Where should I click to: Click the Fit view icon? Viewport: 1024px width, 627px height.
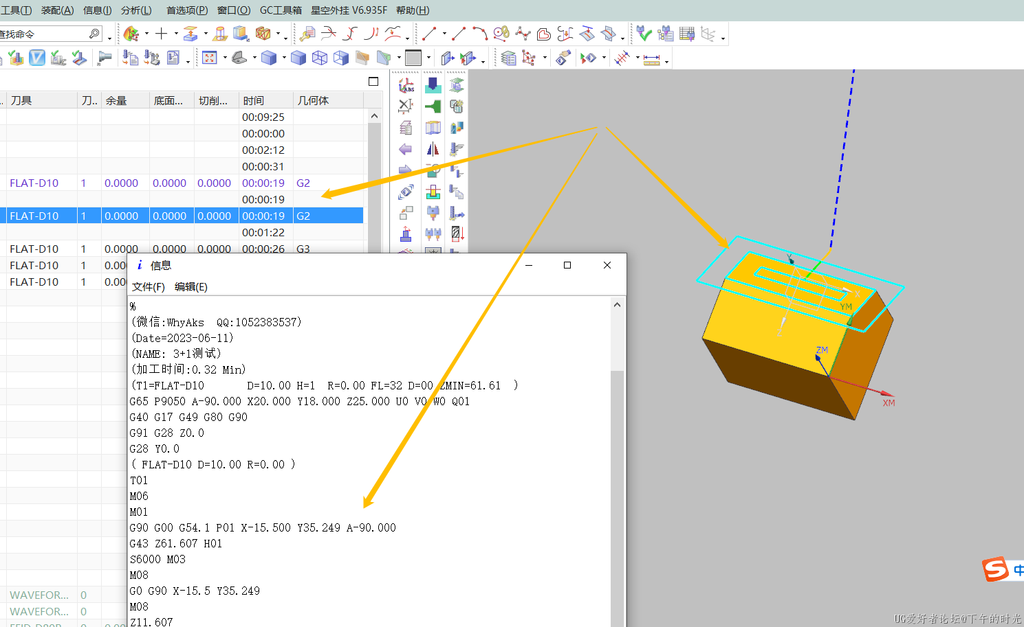(x=210, y=58)
